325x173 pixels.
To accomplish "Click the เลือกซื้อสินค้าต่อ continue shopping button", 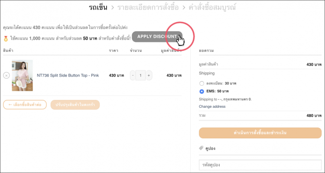I will (25, 105).
